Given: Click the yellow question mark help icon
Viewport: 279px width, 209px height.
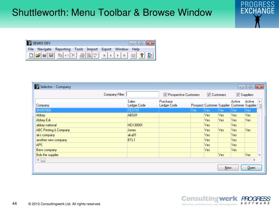Looking at the screenshot, I should pos(142,56).
